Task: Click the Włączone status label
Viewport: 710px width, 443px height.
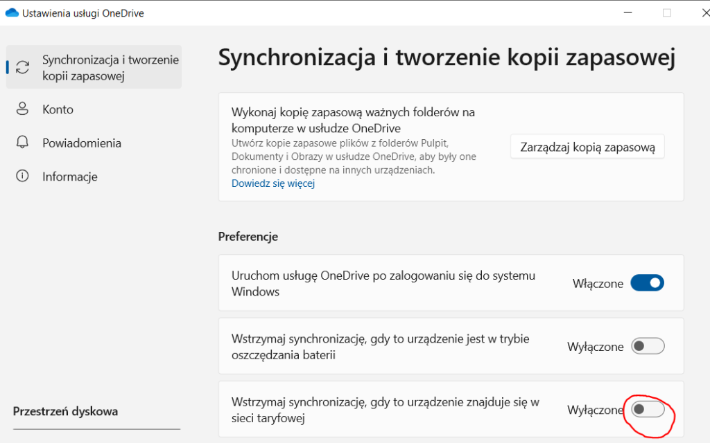Action: click(x=598, y=283)
